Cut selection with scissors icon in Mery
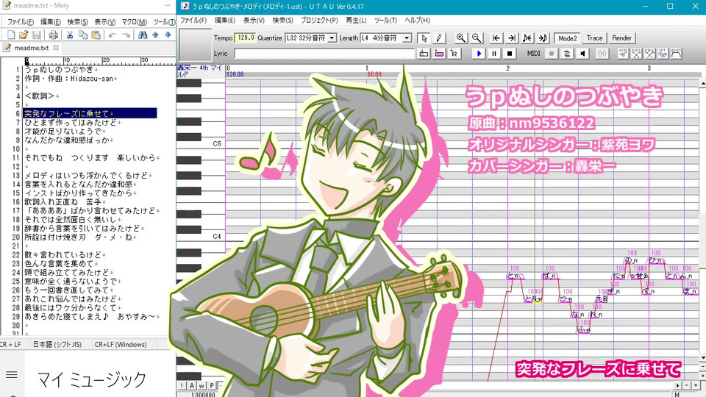This screenshot has height=397, width=706. point(70,35)
